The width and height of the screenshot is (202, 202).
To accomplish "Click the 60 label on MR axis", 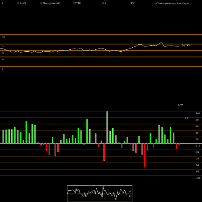I will pyautogui.click(x=197, y=126).
